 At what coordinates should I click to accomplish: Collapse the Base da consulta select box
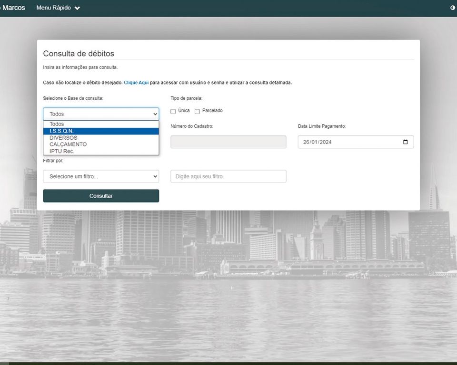click(101, 114)
